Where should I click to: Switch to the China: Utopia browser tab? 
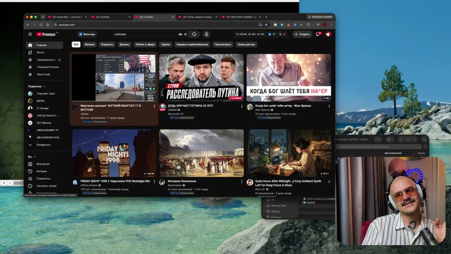[x=197, y=17]
